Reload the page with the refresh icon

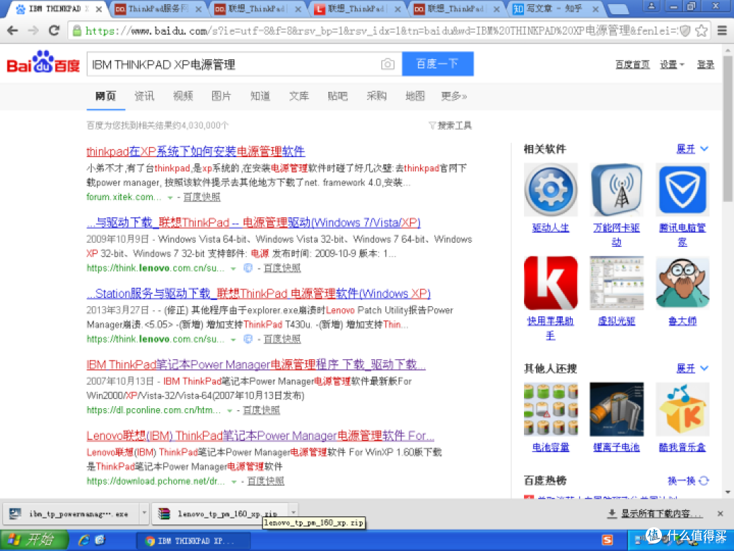point(54,31)
